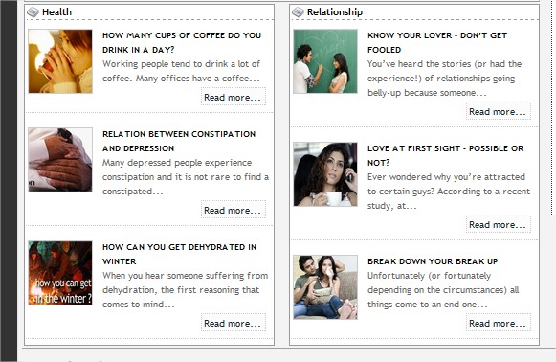Screen dimensions: 556x362
Task: Read more about constipation and depression
Action: point(233,211)
